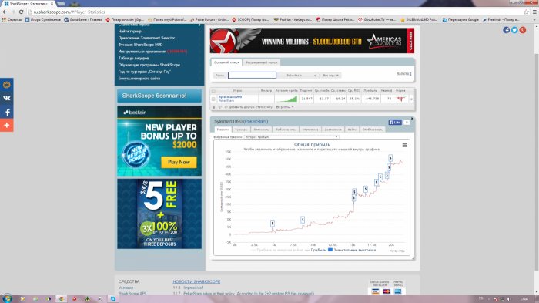The width and height of the screenshot is (539, 303).
Task: Expand the all games filter dropdown
Action: (x=330, y=75)
